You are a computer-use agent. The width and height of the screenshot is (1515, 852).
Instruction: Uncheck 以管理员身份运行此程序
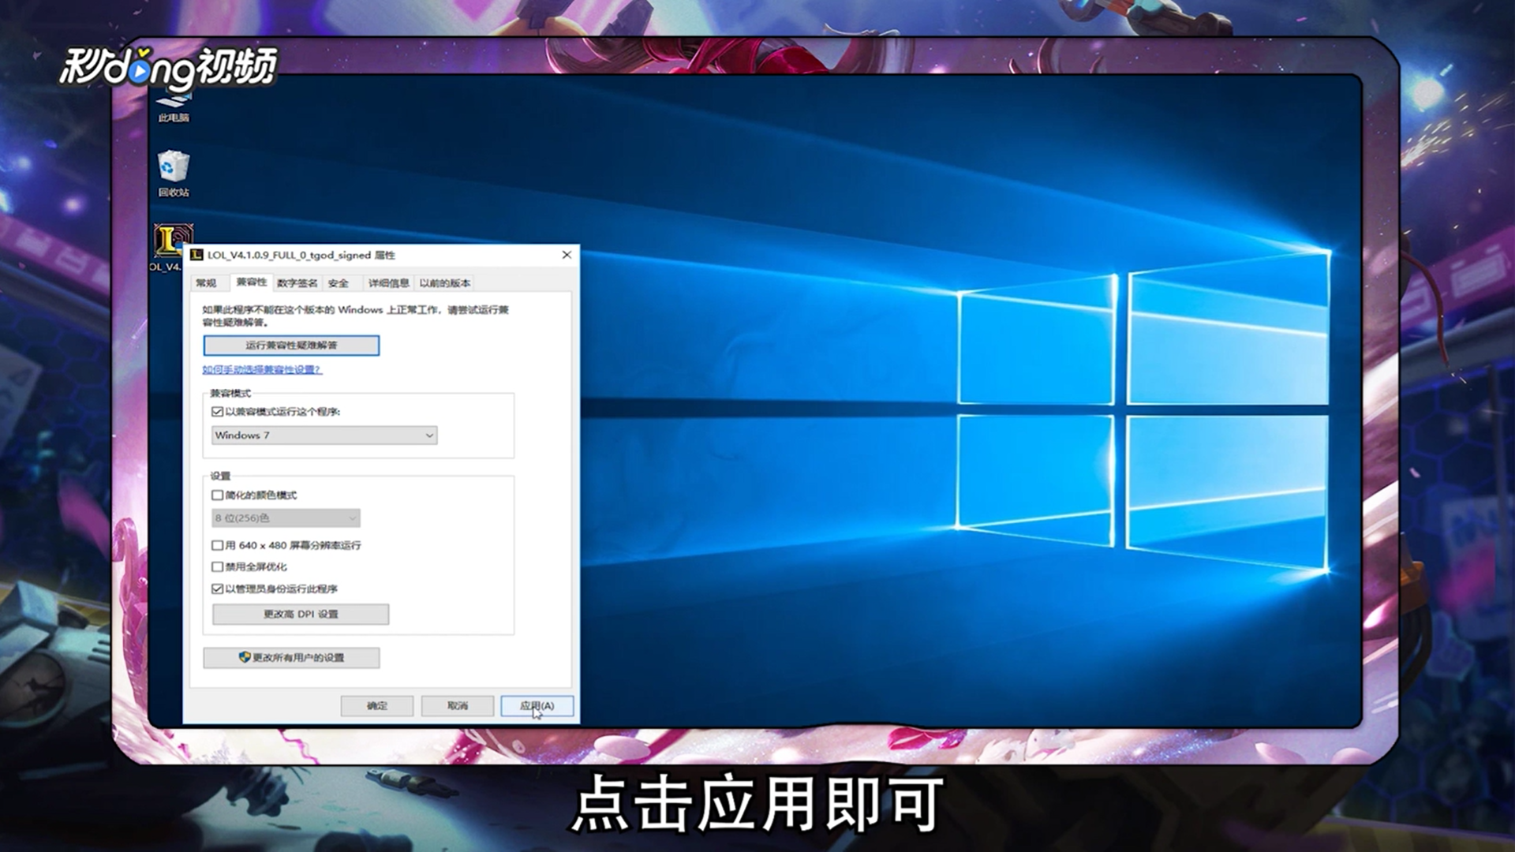[x=217, y=589]
